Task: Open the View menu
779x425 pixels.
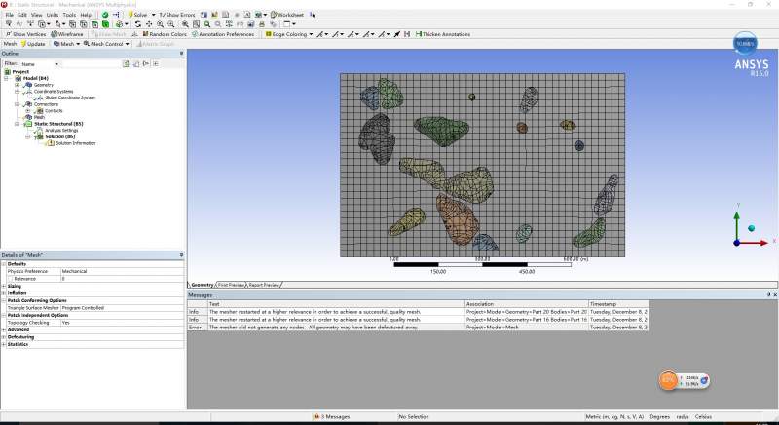Action: 37,15
